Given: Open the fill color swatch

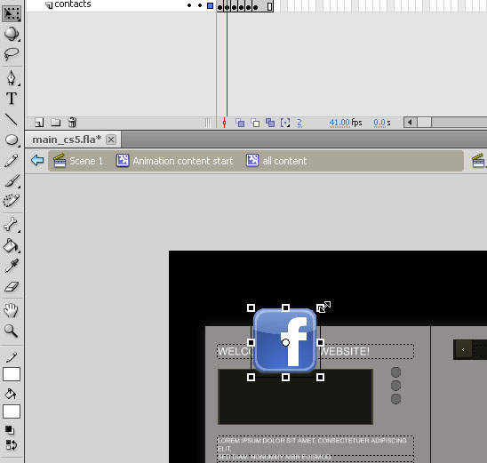Looking at the screenshot, I should pyautogui.click(x=12, y=411).
